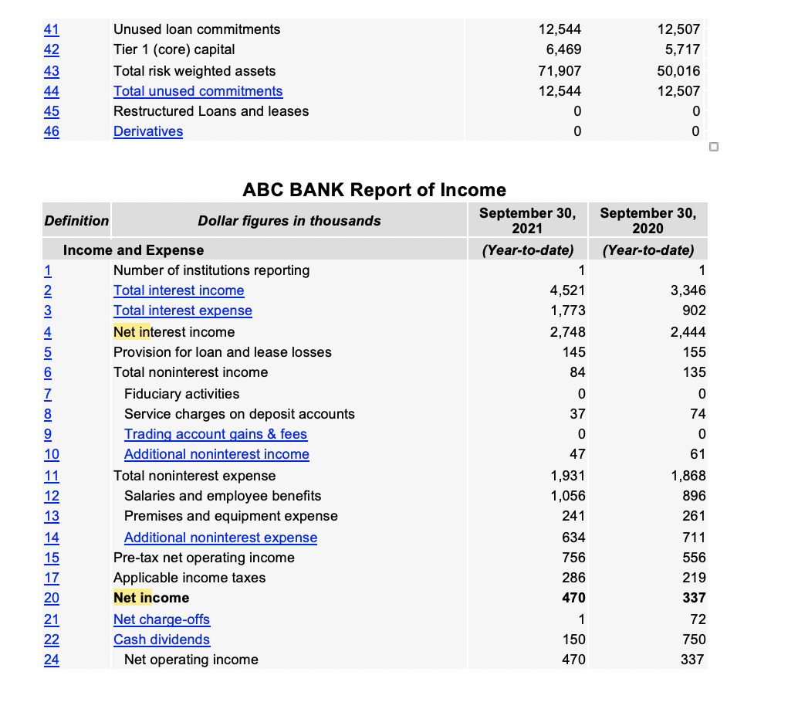The image size is (798, 716).
Task: Click the bold Net income label
Action: [151, 598]
